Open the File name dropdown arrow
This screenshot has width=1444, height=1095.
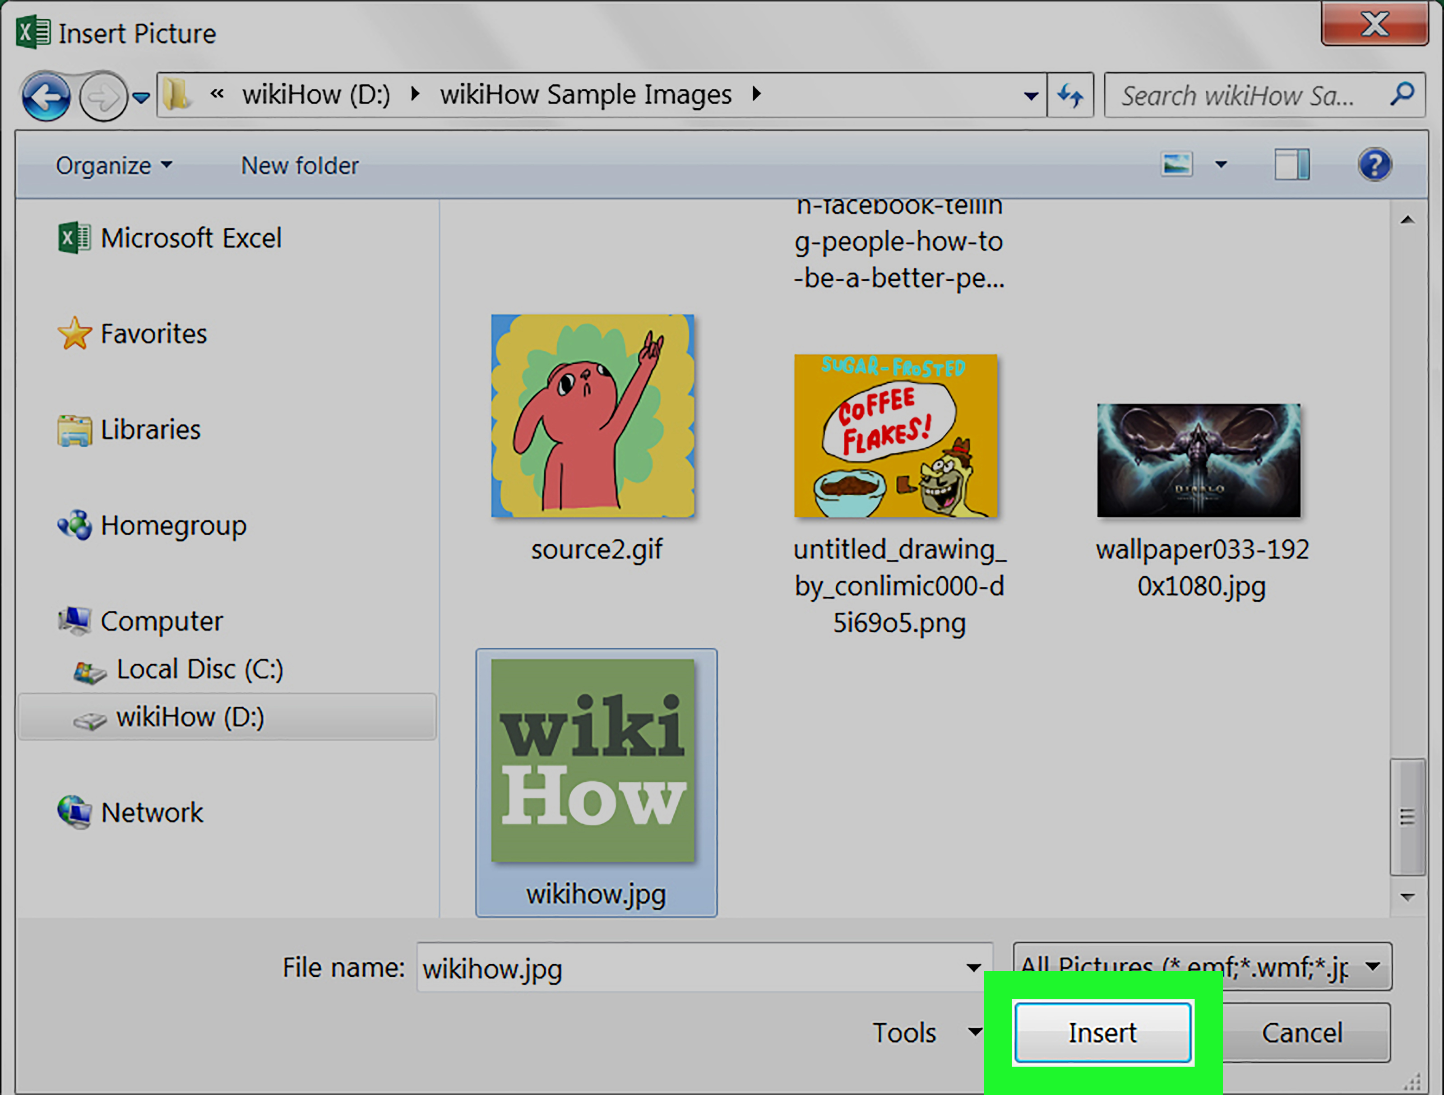[974, 968]
